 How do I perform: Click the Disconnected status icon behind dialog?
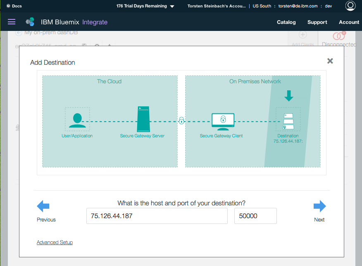click(339, 35)
